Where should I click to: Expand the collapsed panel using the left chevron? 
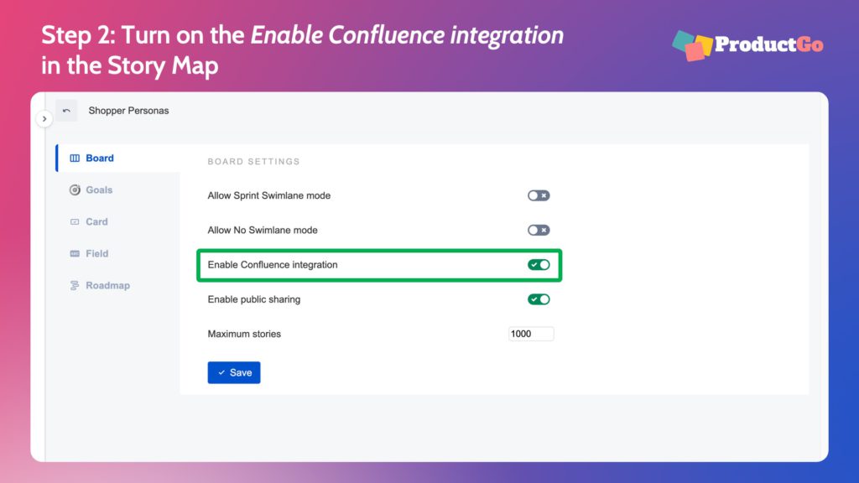coord(44,118)
